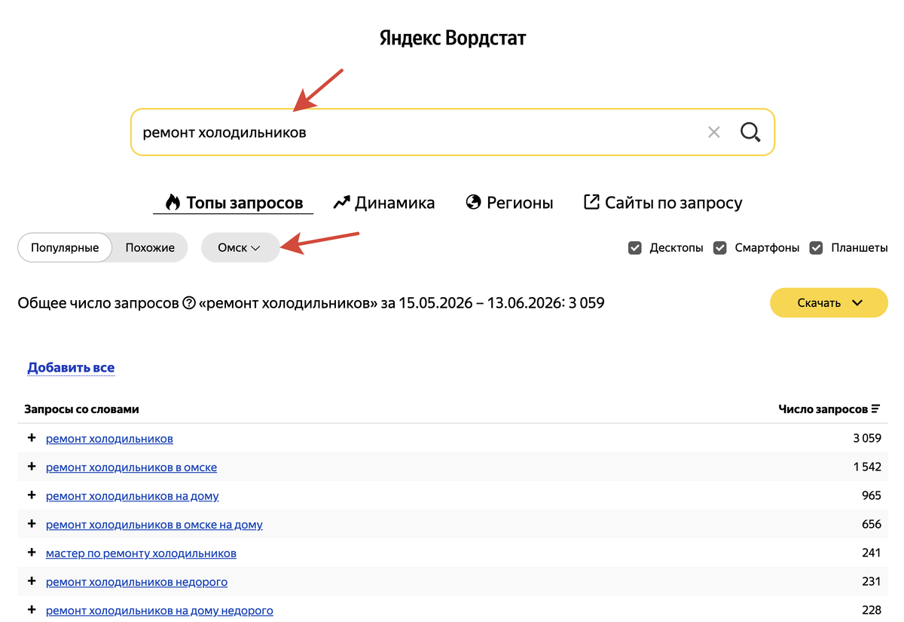Select the count value 1 542
The width and height of the screenshot is (904, 622).
click(x=867, y=467)
